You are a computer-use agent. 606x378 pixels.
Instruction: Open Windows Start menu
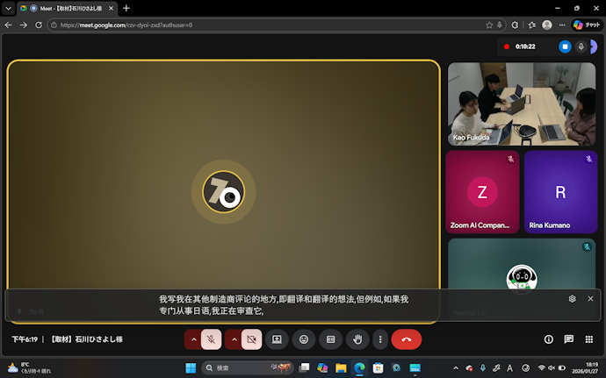pos(191,368)
